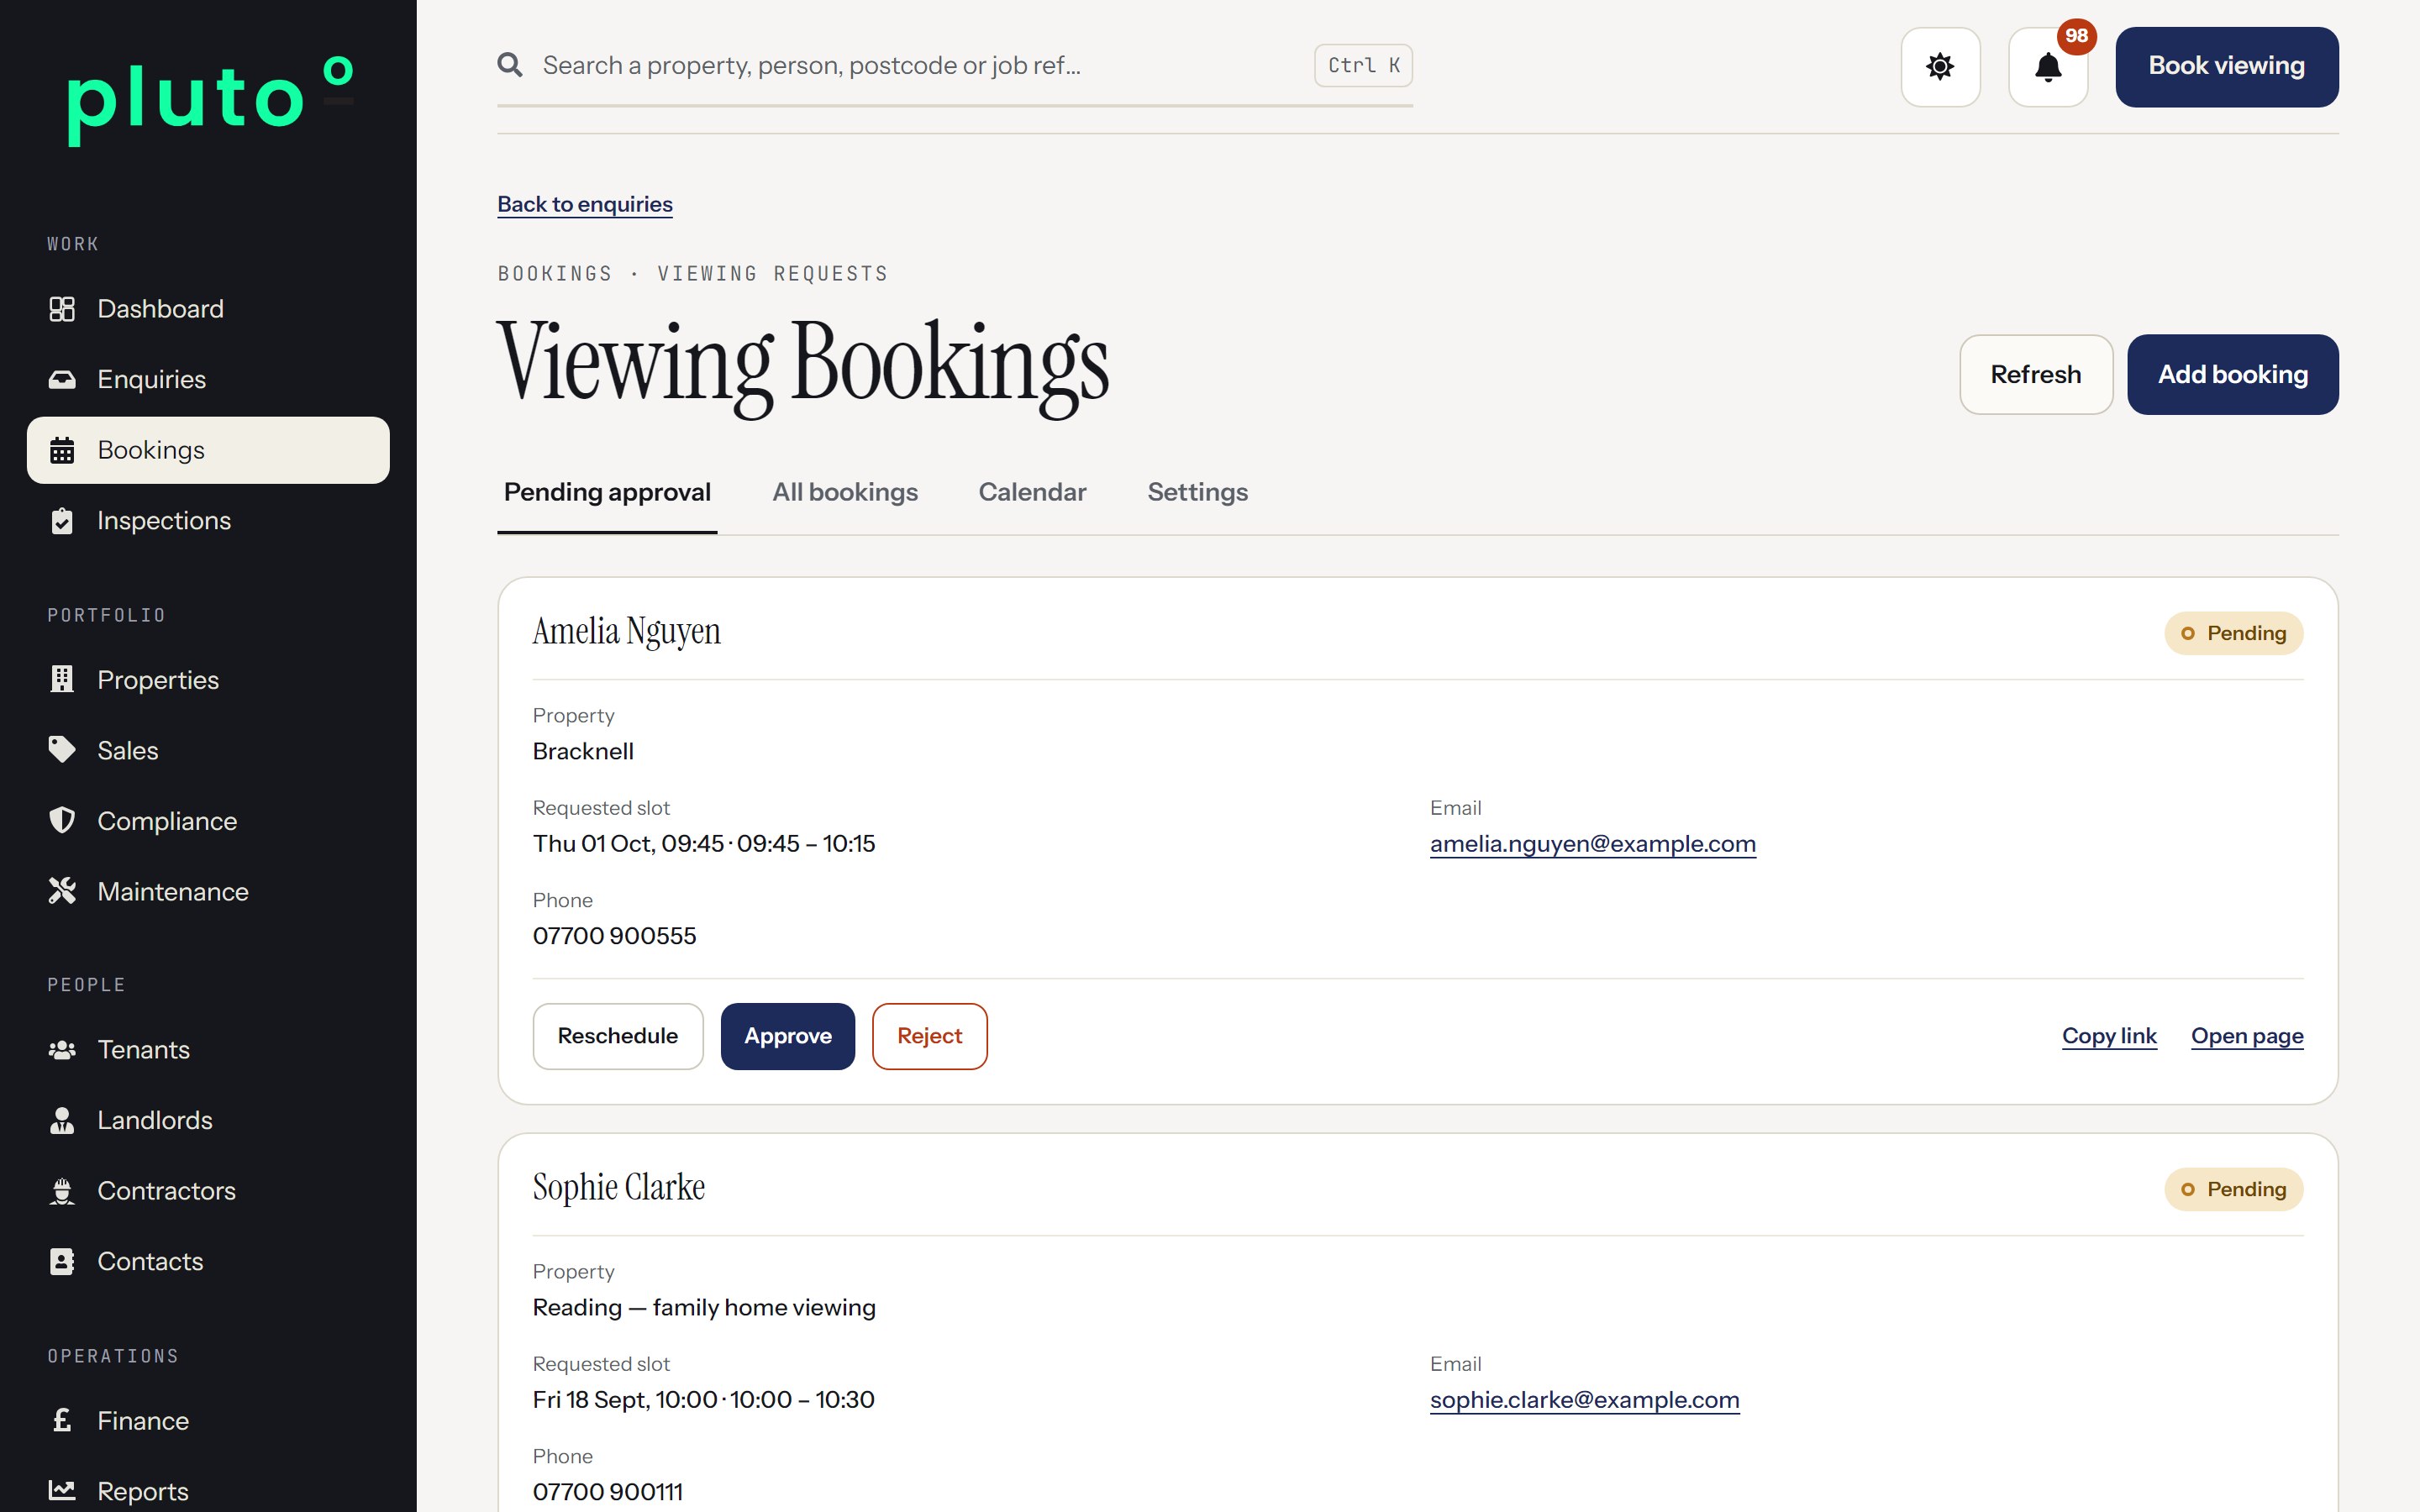Click Sophie Clarke's Pending status badge
2420x1512 pixels.
coord(2233,1189)
